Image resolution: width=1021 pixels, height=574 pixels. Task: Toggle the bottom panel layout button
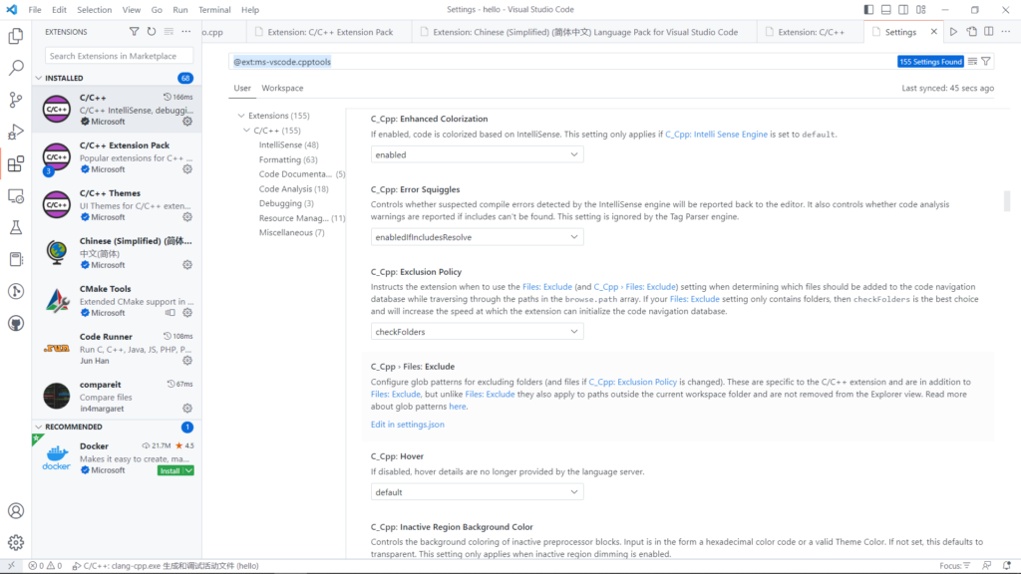point(884,9)
